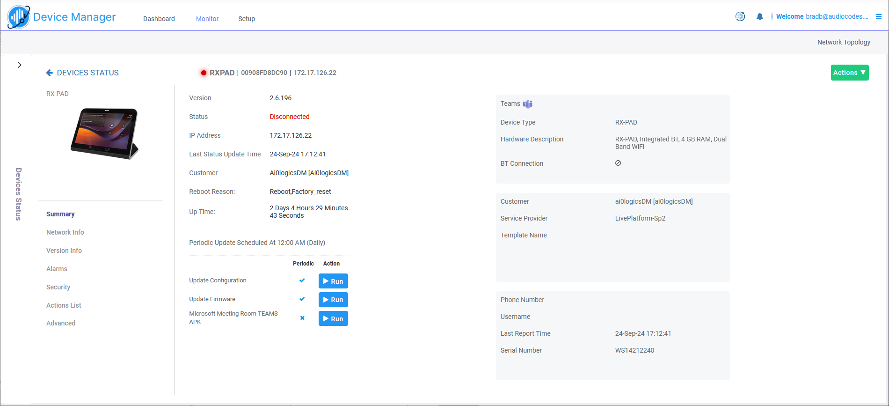Click the Update Firmware periodic checkmark
The width and height of the screenshot is (889, 406).
tap(302, 299)
